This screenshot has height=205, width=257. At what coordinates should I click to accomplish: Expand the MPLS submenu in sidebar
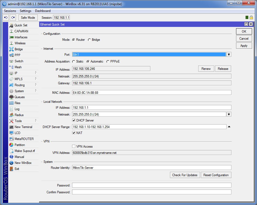tap(36, 79)
